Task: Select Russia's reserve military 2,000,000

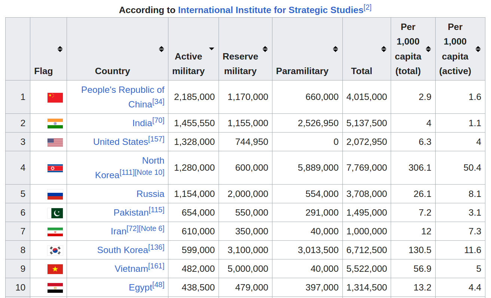Action: tap(248, 194)
